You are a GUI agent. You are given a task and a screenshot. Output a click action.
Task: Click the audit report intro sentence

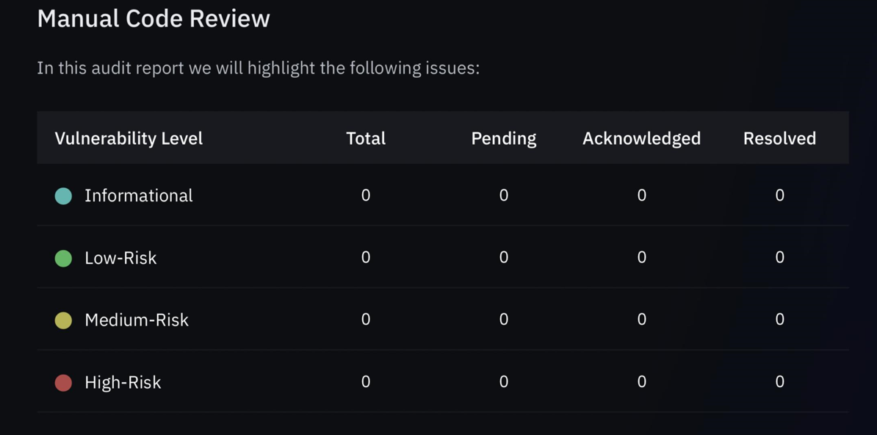point(258,68)
